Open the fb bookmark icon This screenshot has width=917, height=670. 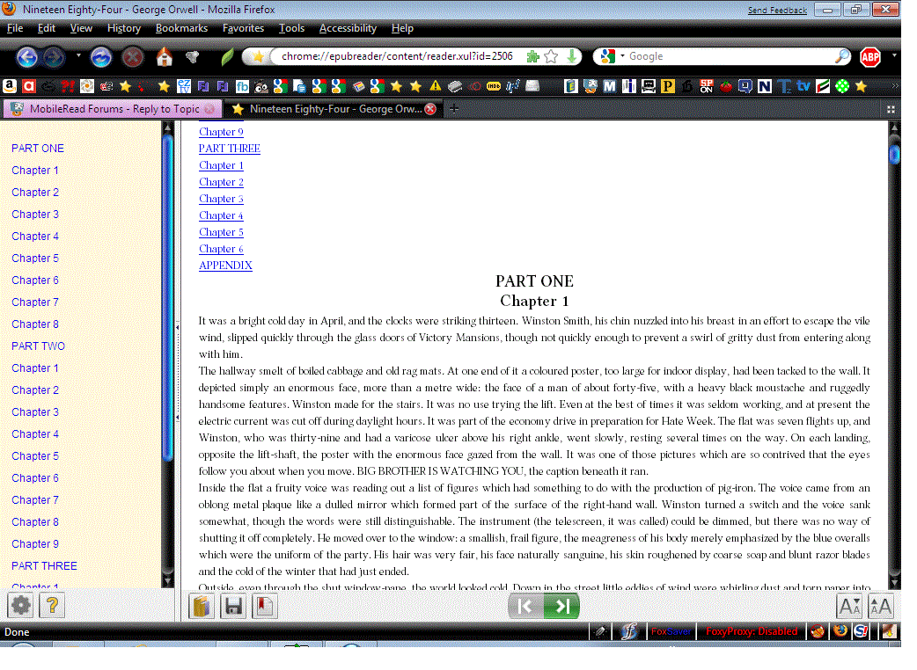(242, 86)
